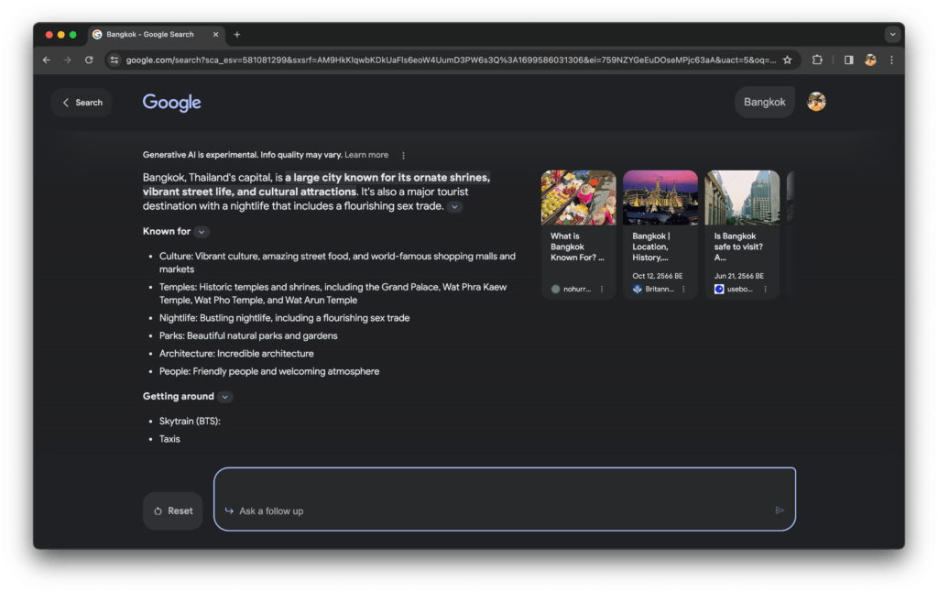The image size is (938, 593).
Task: Click the Architecture: Incredible architecture bullet
Action: click(x=236, y=354)
